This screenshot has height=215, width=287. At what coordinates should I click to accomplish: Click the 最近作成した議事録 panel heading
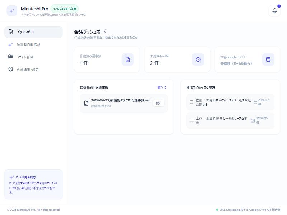click(x=94, y=87)
